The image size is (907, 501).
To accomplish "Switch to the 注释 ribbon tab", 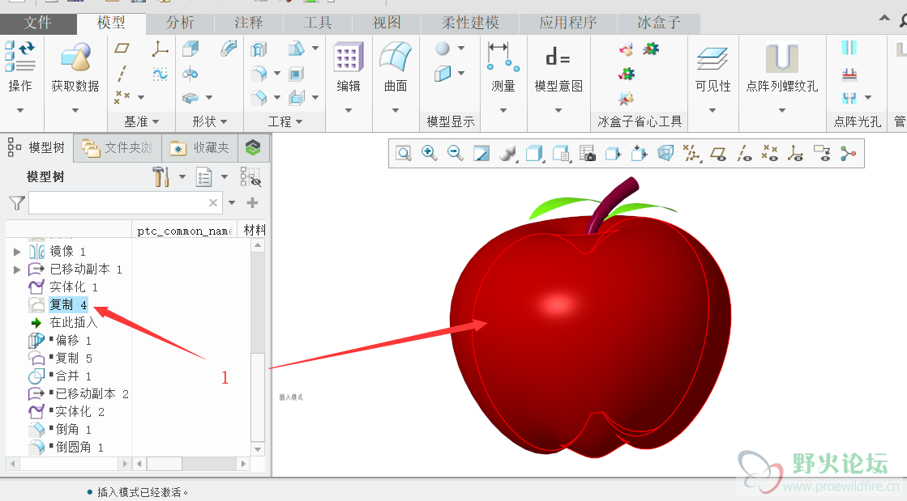I will (249, 23).
